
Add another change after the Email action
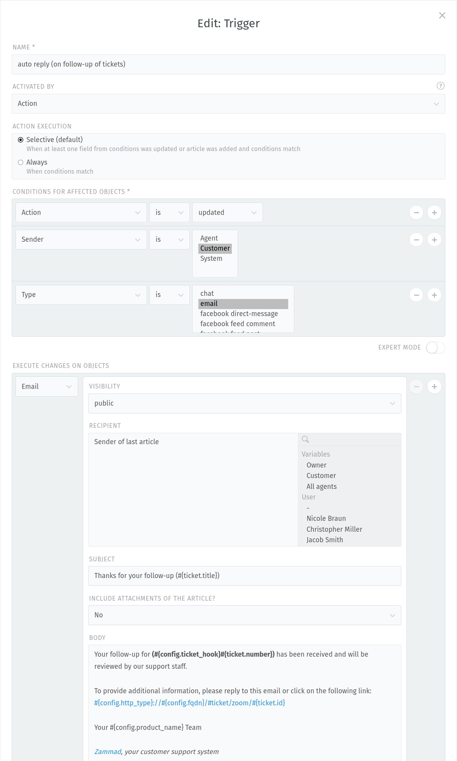[434, 387]
